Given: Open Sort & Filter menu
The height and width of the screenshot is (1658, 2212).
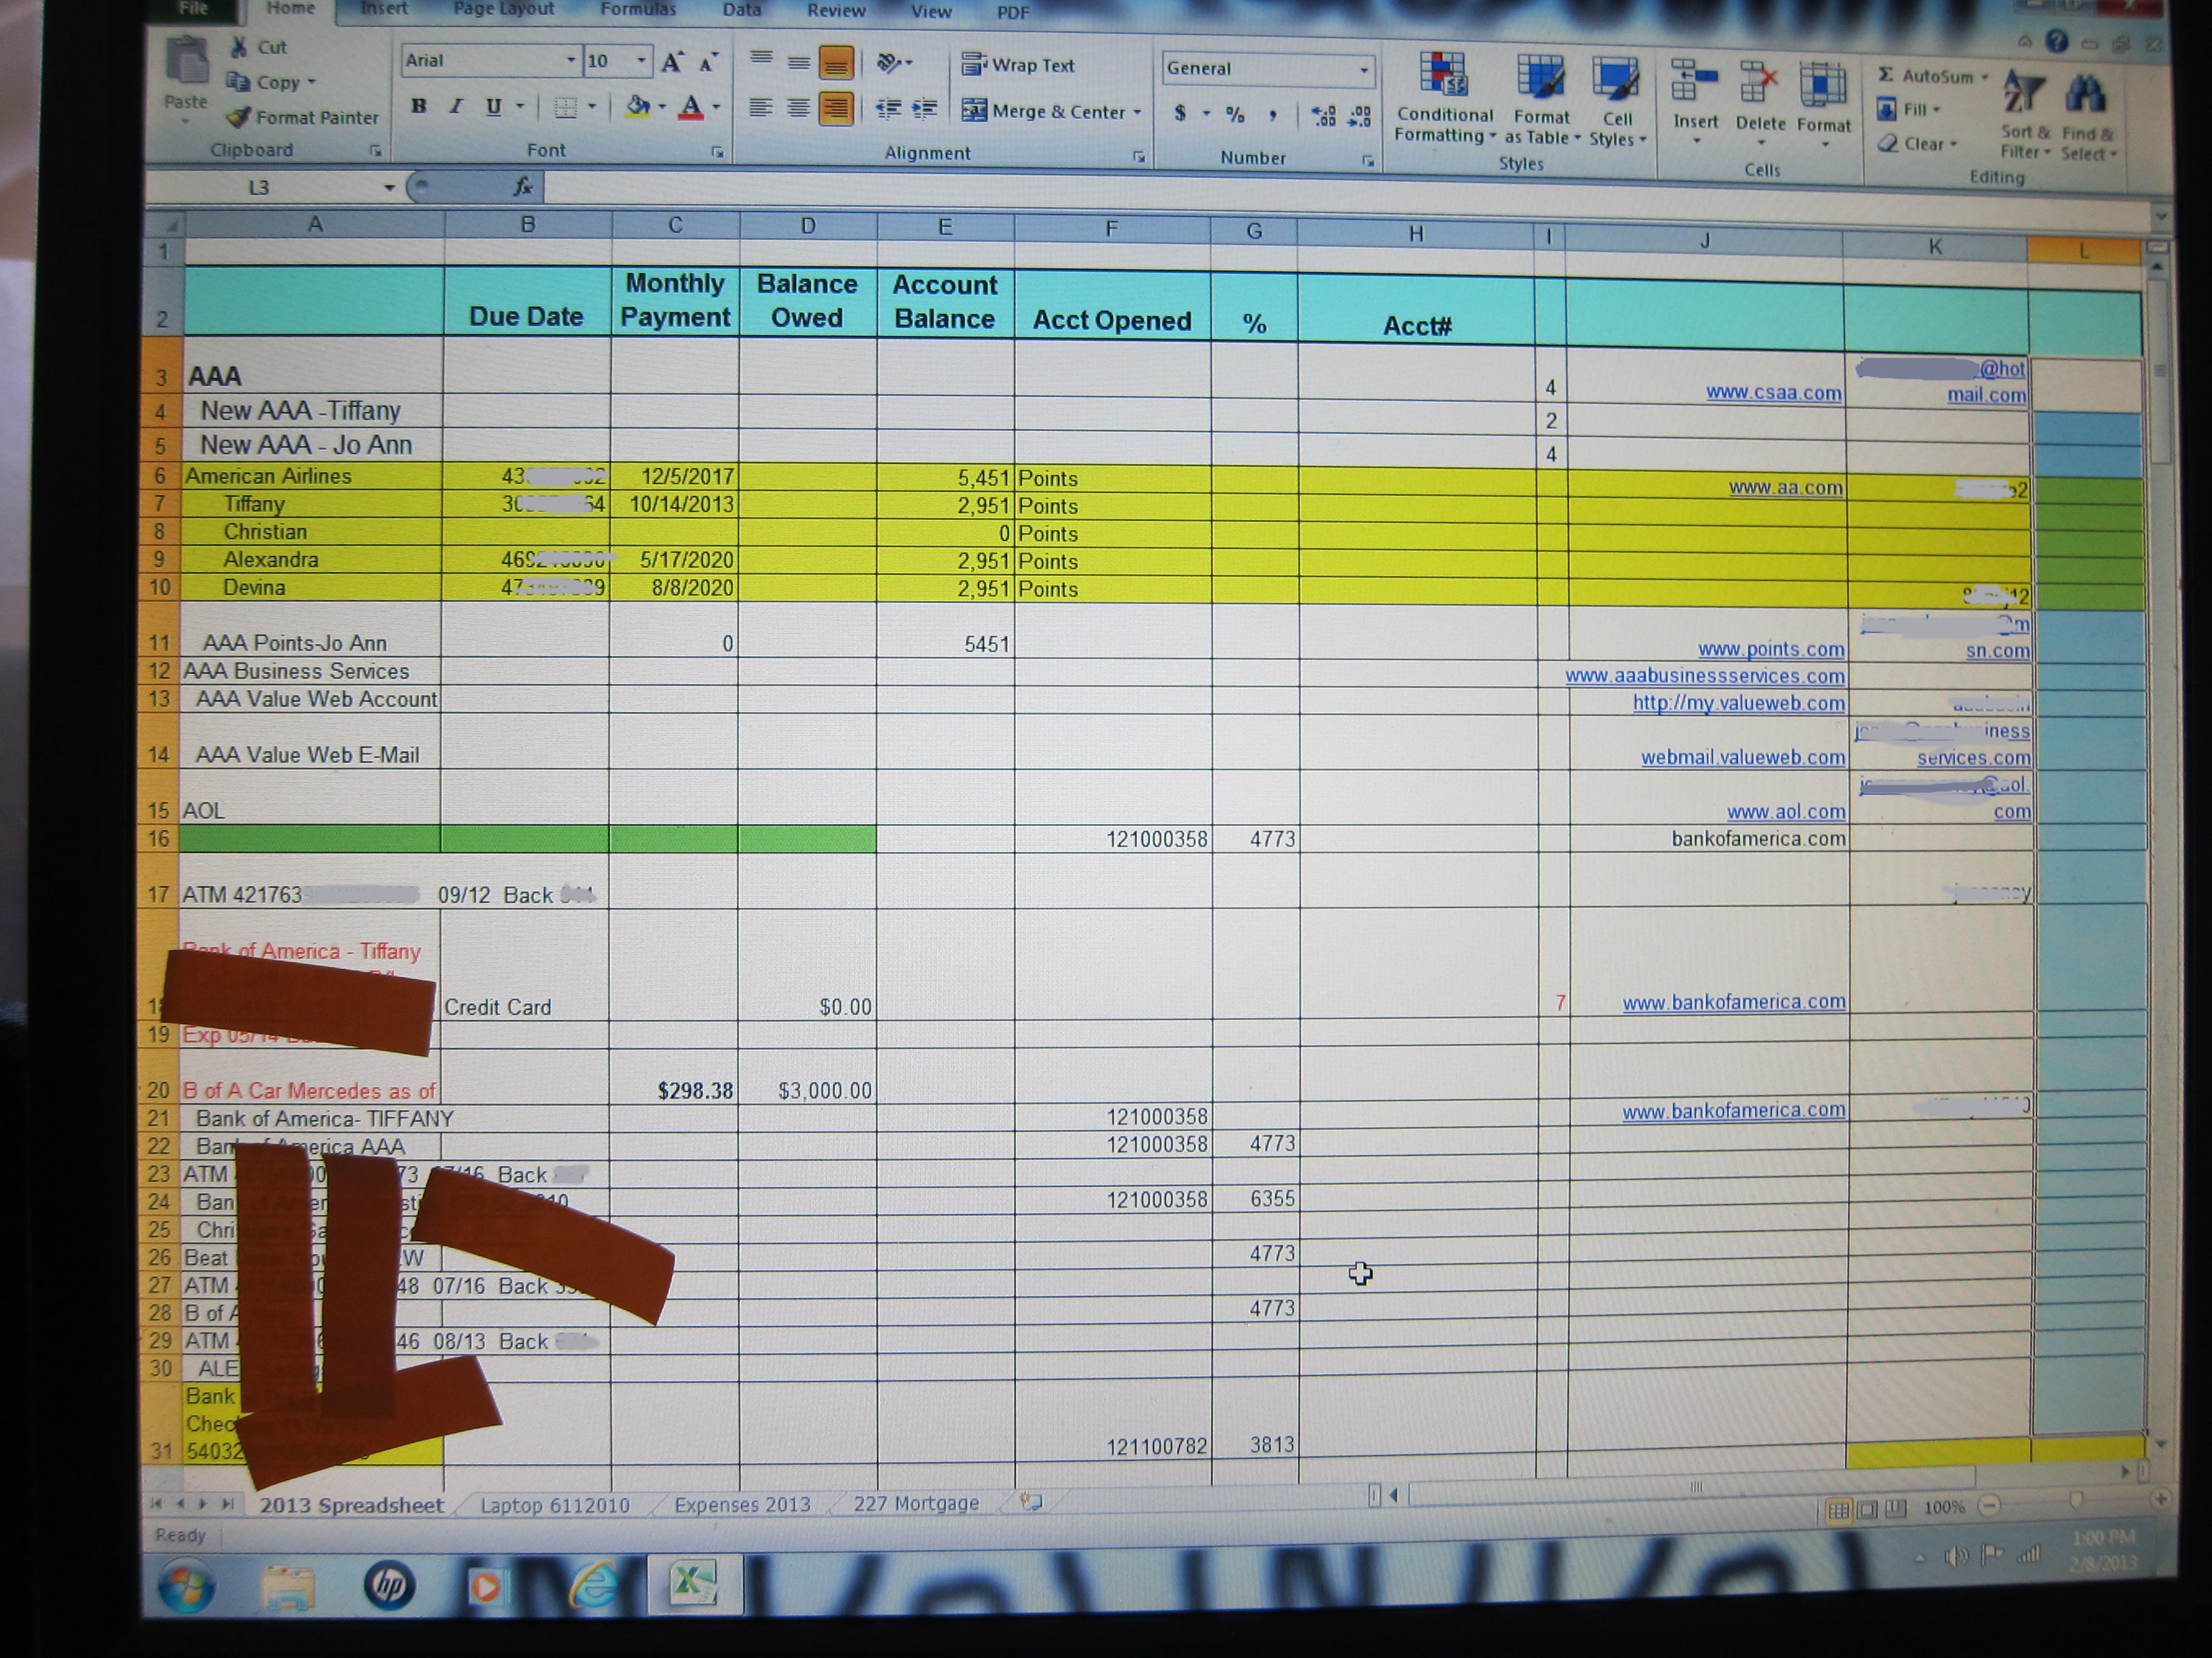Looking at the screenshot, I should (x=2025, y=115).
